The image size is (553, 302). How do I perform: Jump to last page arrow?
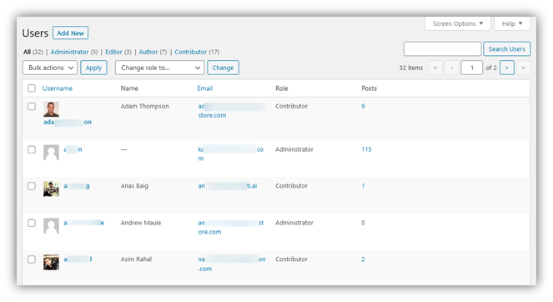click(523, 68)
